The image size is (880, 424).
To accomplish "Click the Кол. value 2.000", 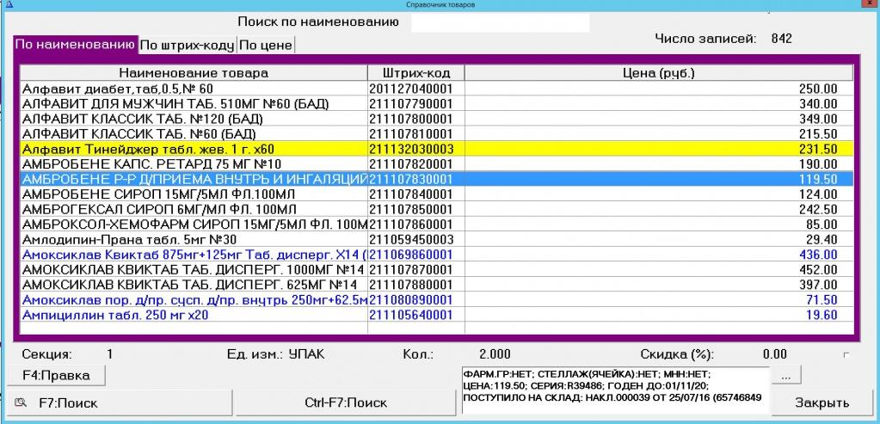I will tap(495, 354).
